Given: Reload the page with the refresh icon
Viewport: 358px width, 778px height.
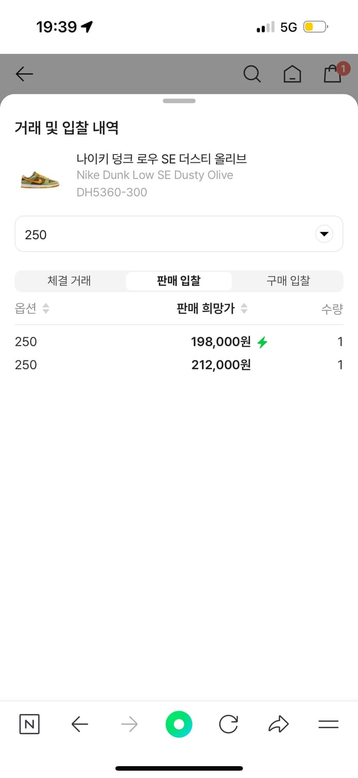Looking at the screenshot, I should point(229,724).
